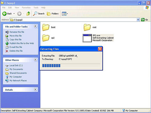Image resolution: width=151 pixels, height=113 pixels.
Task: Select the root folder icon
Action: (87, 27)
